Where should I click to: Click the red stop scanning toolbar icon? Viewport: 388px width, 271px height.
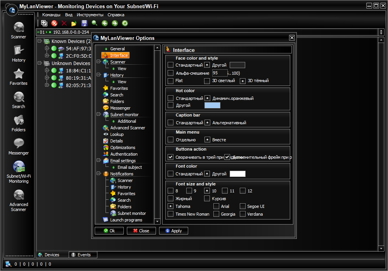54,23
